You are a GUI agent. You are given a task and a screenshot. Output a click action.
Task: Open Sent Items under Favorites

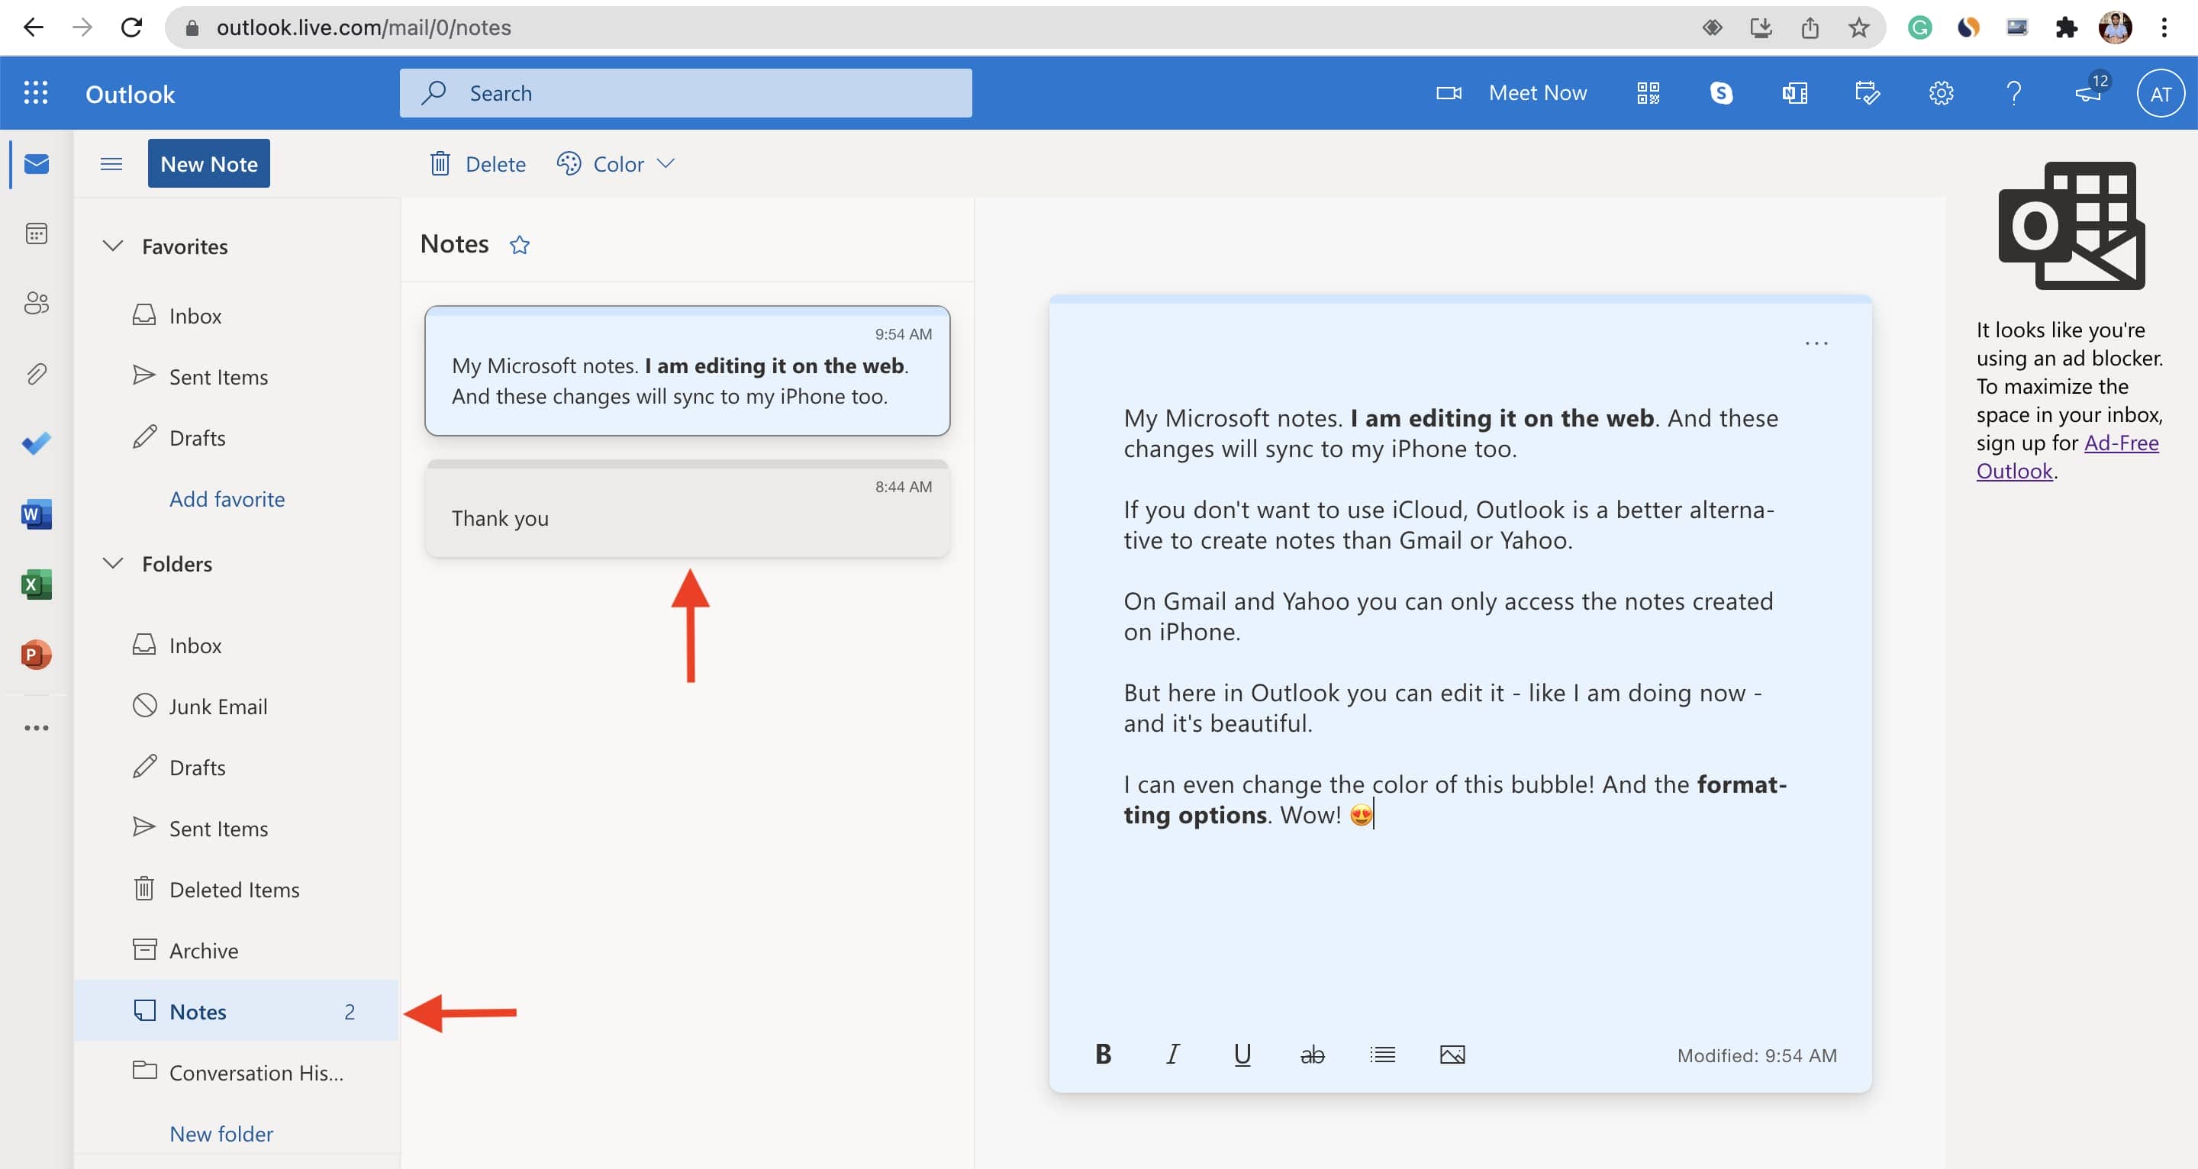coord(237,376)
